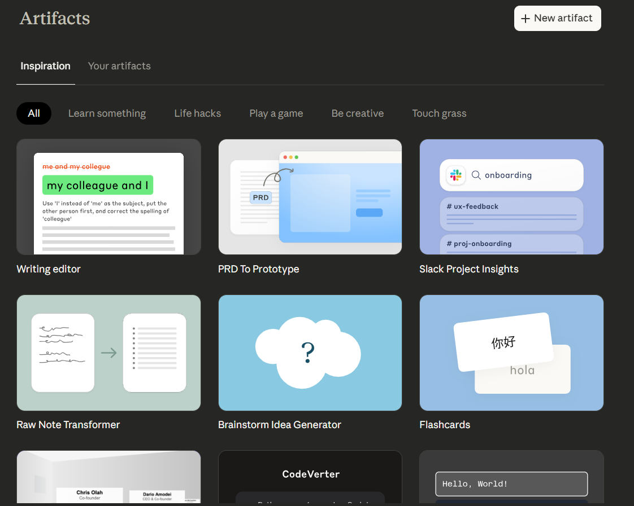Image resolution: width=634 pixels, height=506 pixels.
Task: Open the Slack Project Insights thumbnail
Action: pyautogui.click(x=511, y=197)
